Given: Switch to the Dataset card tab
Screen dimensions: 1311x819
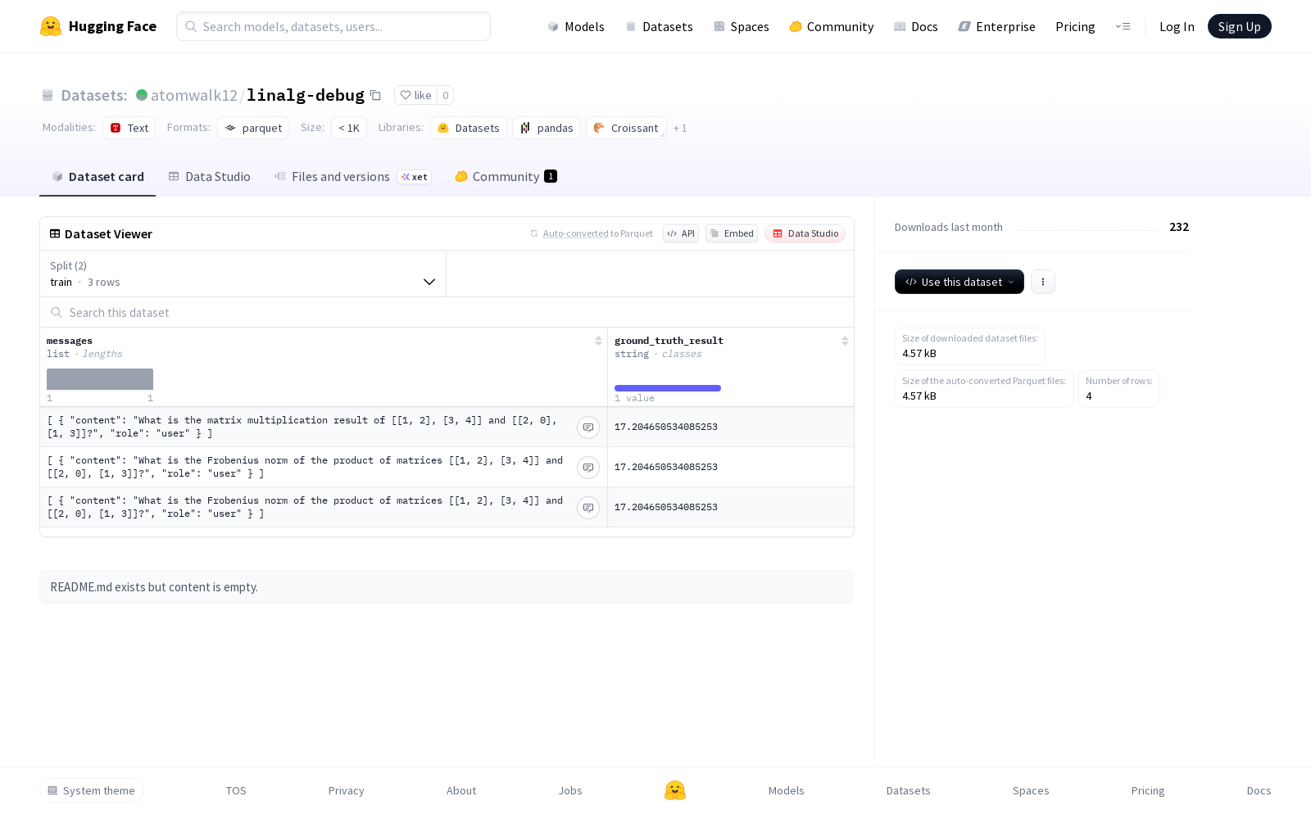Looking at the screenshot, I should point(98,177).
